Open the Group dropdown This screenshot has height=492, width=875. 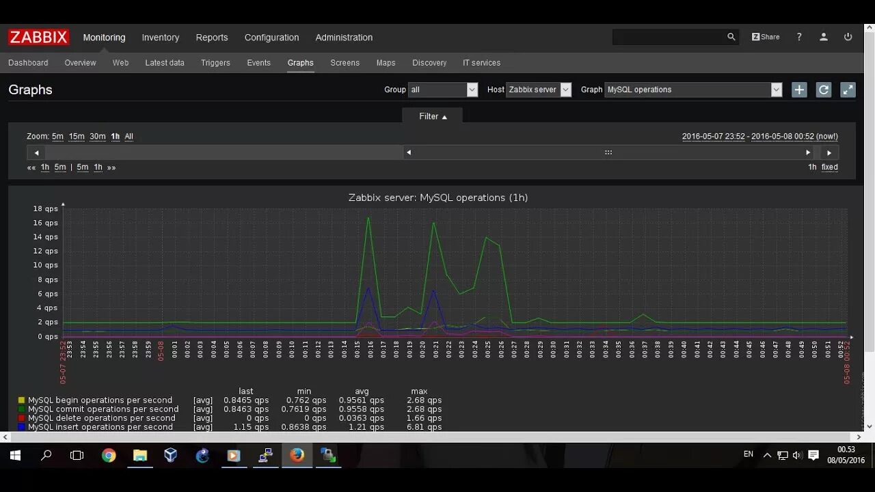point(442,90)
